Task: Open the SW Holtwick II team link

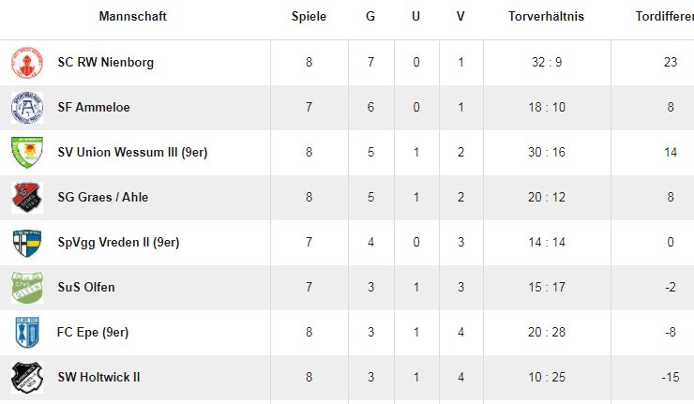Action: 98,378
